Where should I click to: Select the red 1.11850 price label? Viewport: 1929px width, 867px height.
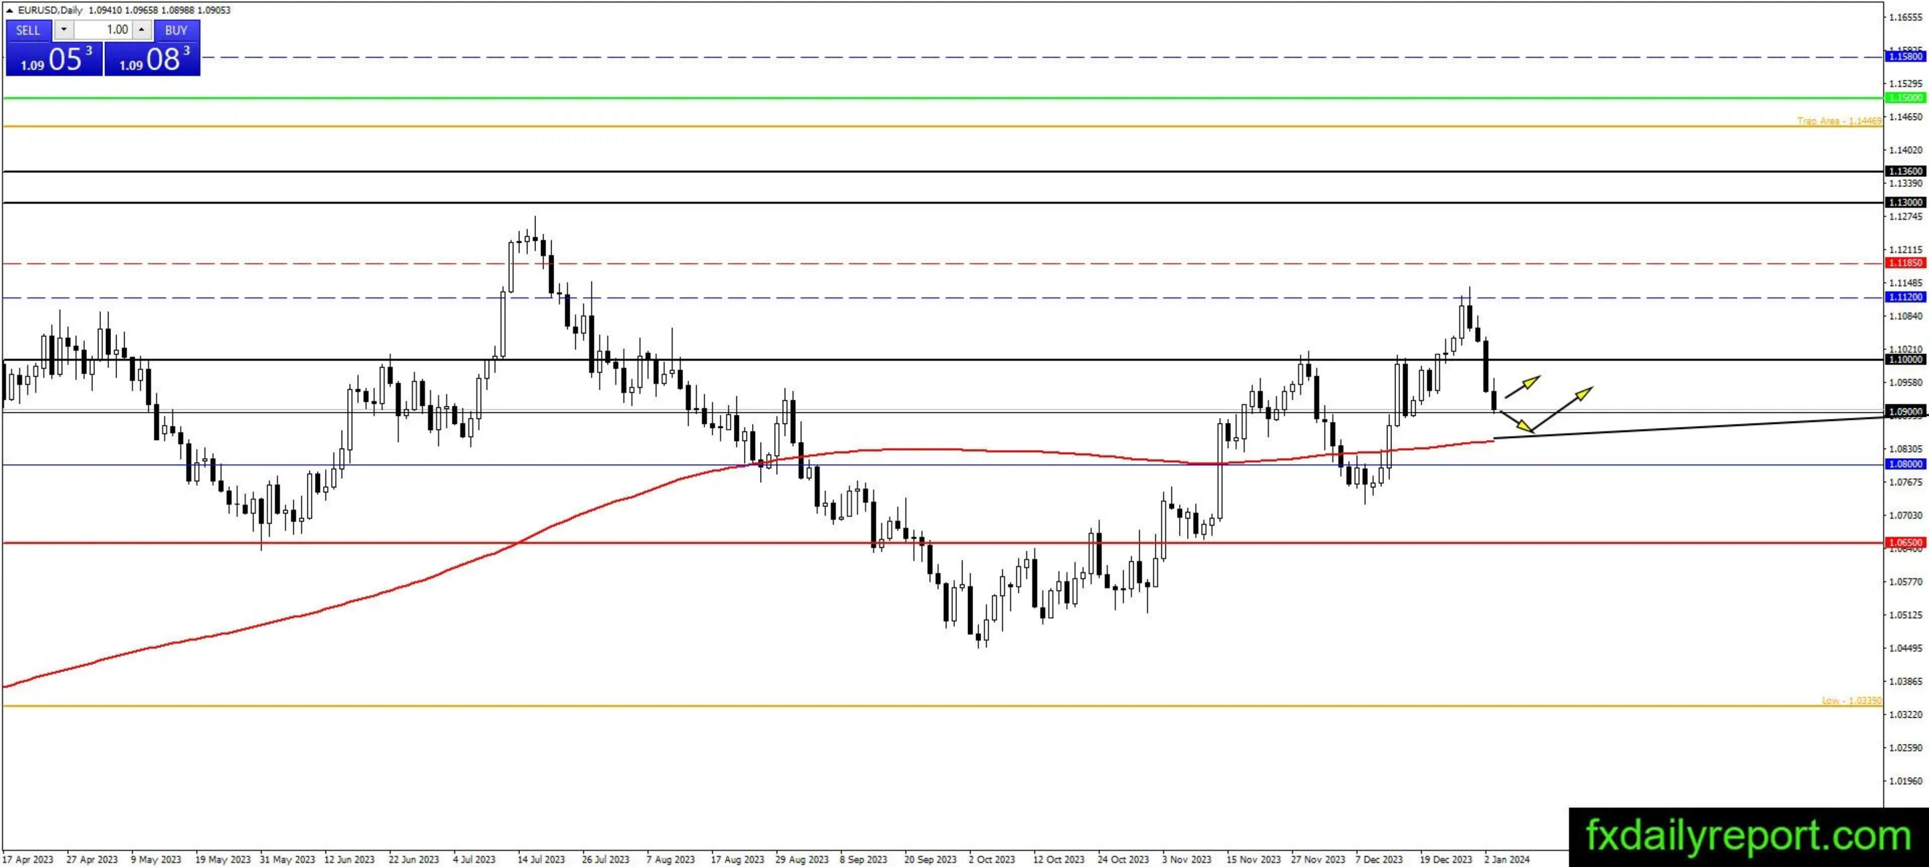tap(1905, 264)
